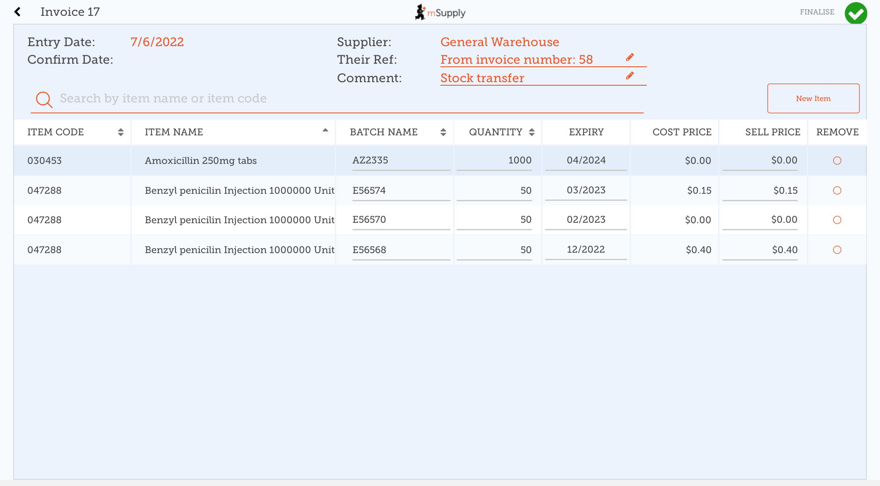880x486 pixels.
Task: Click the Sell Price column header
Action: (772, 132)
